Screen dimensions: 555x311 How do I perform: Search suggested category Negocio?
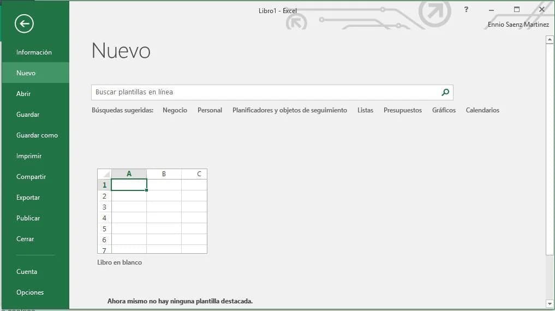point(175,110)
